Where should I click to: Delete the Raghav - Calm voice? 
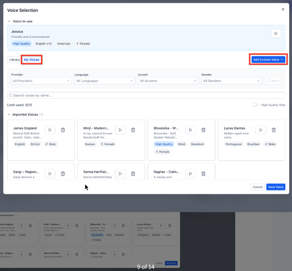click(x=203, y=174)
